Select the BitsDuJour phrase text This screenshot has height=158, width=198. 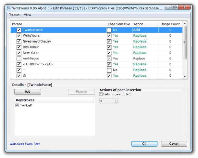(x=31, y=47)
